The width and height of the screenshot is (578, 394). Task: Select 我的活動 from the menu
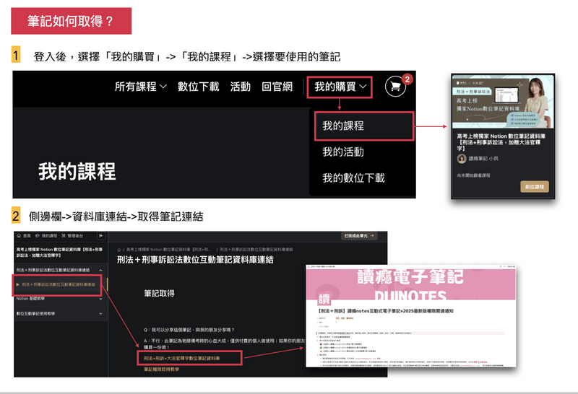click(x=343, y=152)
